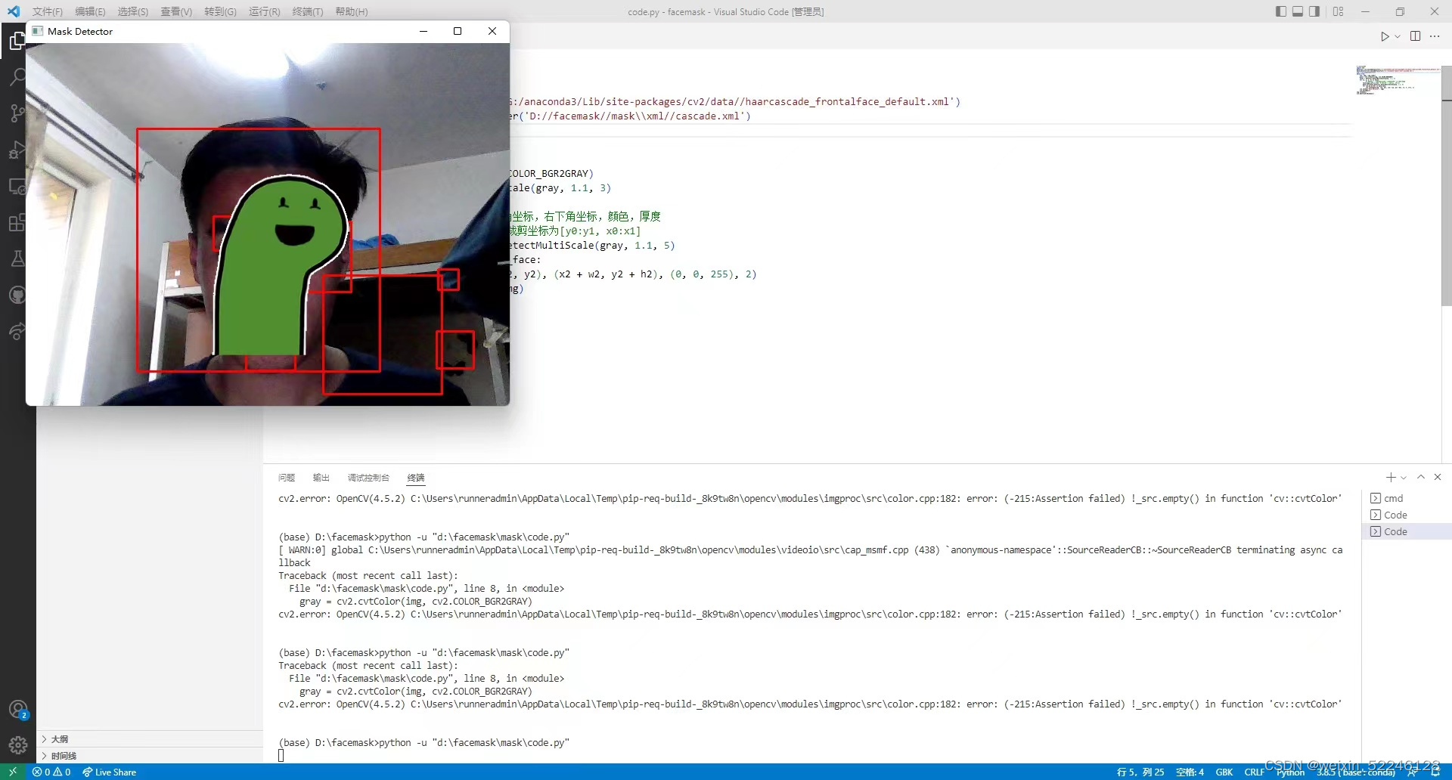Run the Python file with play icon

1385,36
